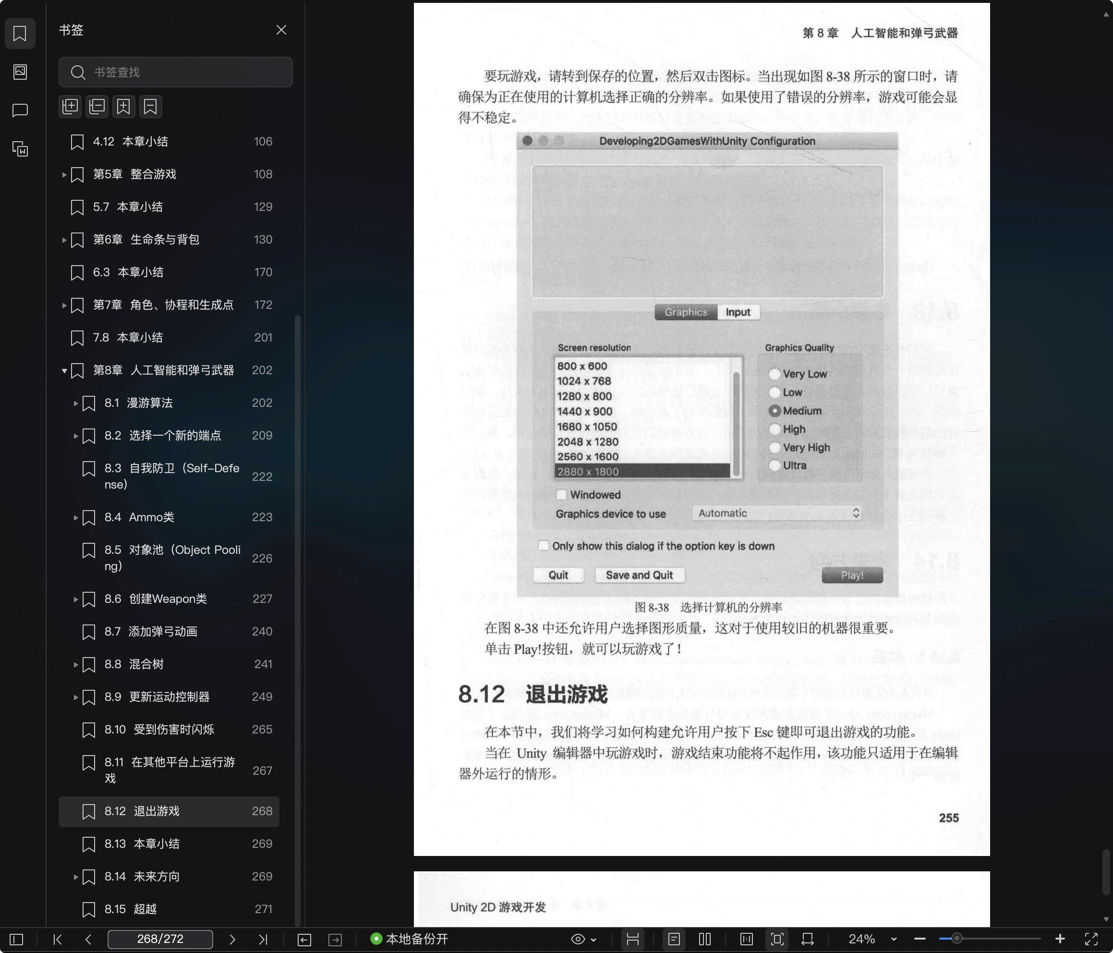Select single page view
Image resolution: width=1113 pixels, height=953 pixels.
coord(674,939)
